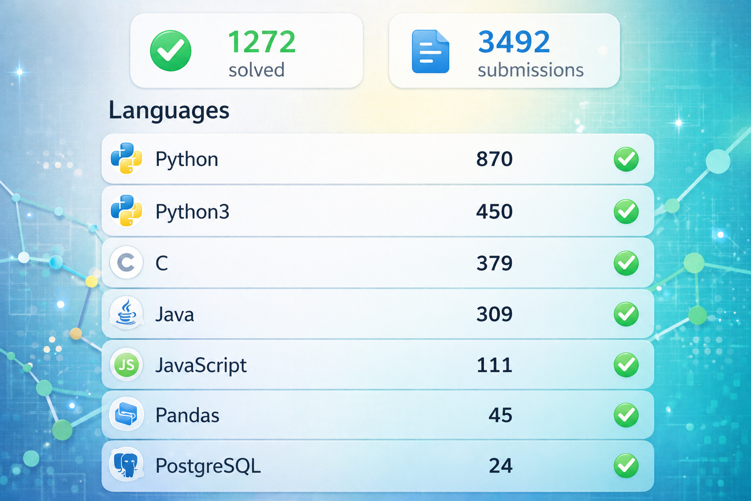This screenshot has width=751, height=501.
Task: Click the Python language logo icon
Action: pos(126,159)
